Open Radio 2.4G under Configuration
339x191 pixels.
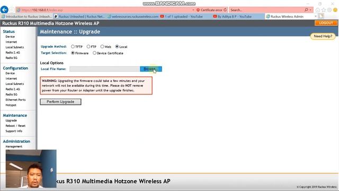pos(13,89)
